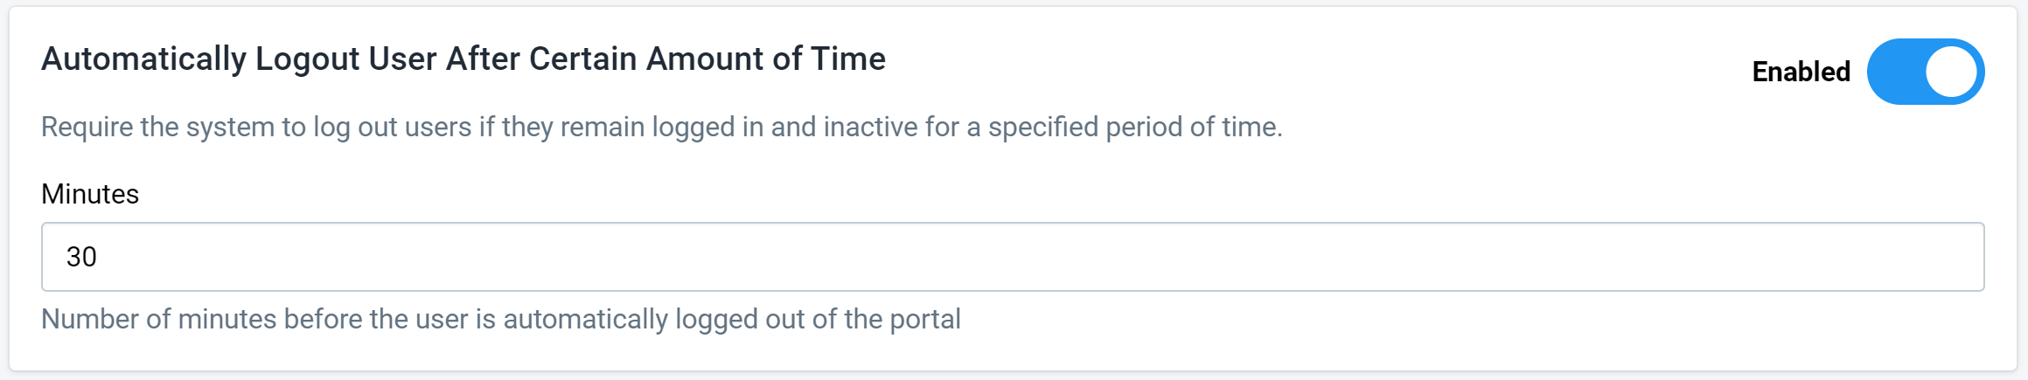
Task: Click the Minutes field label
Action: tap(90, 194)
